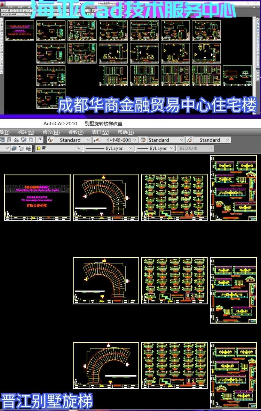Open the 标注(N) menu
Screen dimensions: 261x411
click(26, 132)
